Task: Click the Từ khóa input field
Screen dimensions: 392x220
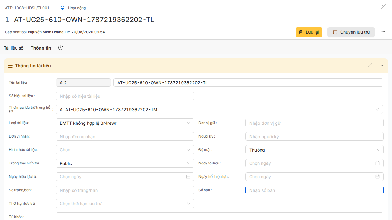Action: pos(219,216)
